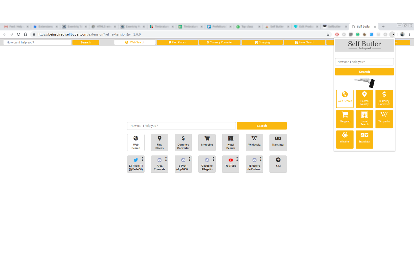Choose Web Search in the yellow toolbar strip
The width and height of the screenshot is (414, 259).
tap(135, 42)
